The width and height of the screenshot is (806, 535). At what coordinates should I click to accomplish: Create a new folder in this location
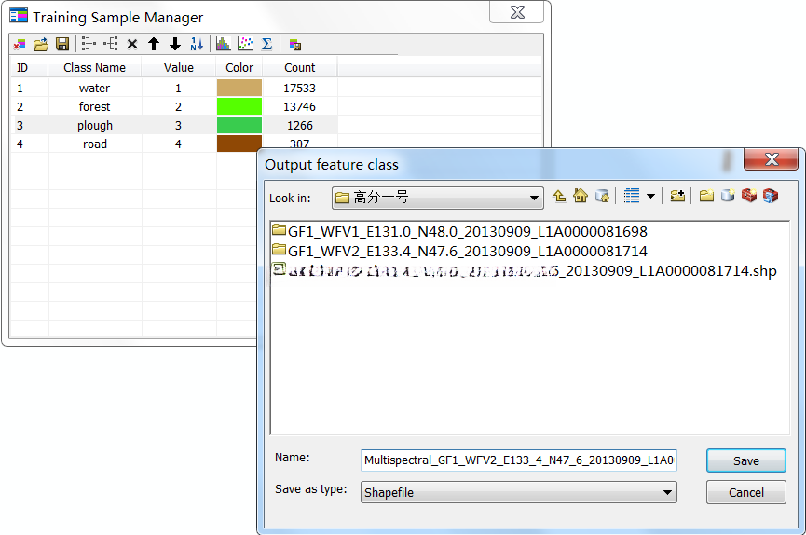706,196
